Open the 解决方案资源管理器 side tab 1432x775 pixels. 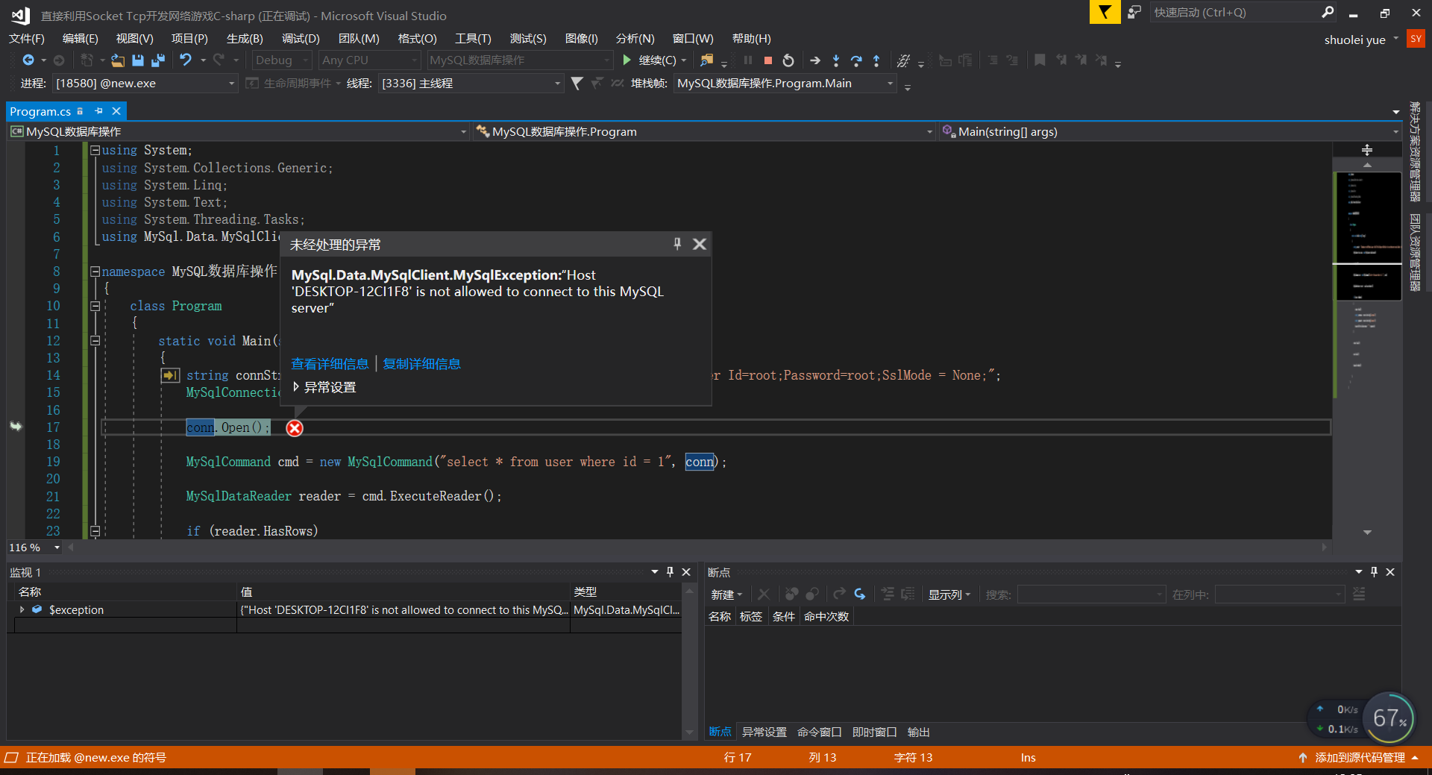(1414, 152)
